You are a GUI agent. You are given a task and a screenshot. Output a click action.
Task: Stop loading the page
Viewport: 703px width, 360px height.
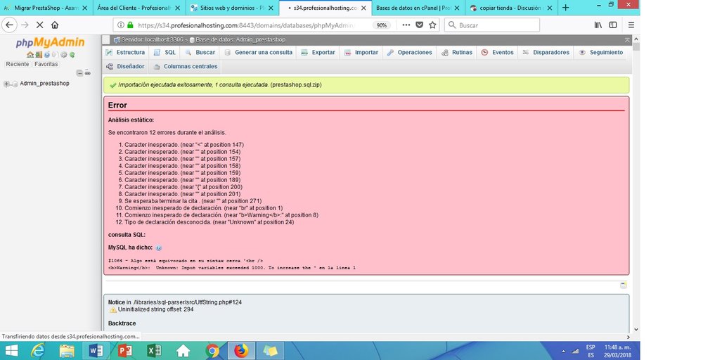39,25
